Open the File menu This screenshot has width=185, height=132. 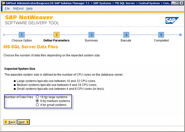7,8
